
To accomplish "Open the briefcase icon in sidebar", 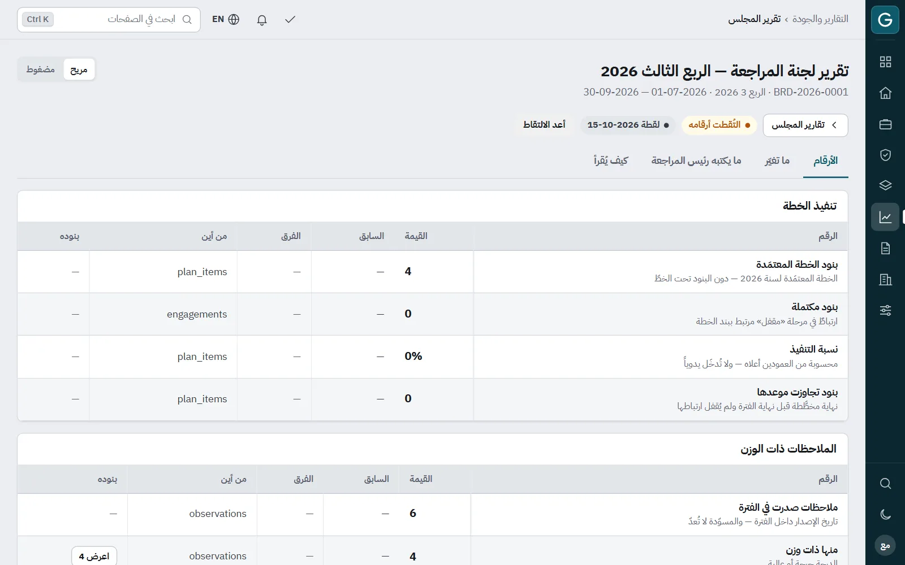I will (885, 124).
